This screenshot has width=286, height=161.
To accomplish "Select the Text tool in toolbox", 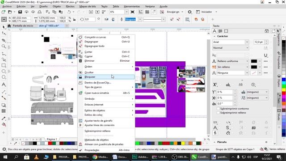I will [4, 85].
